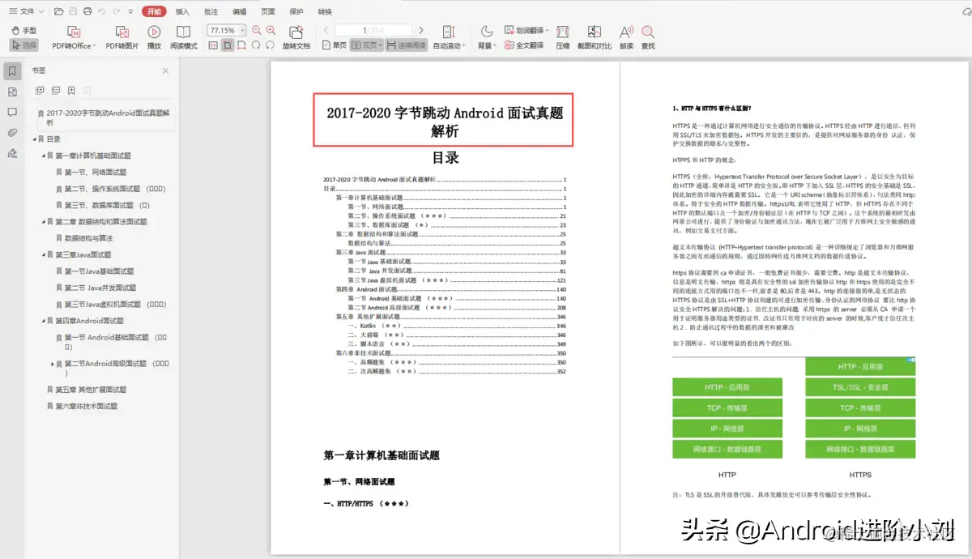Switch to the 选择 selection tool
The width and height of the screenshot is (972, 559).
point(24,45)
